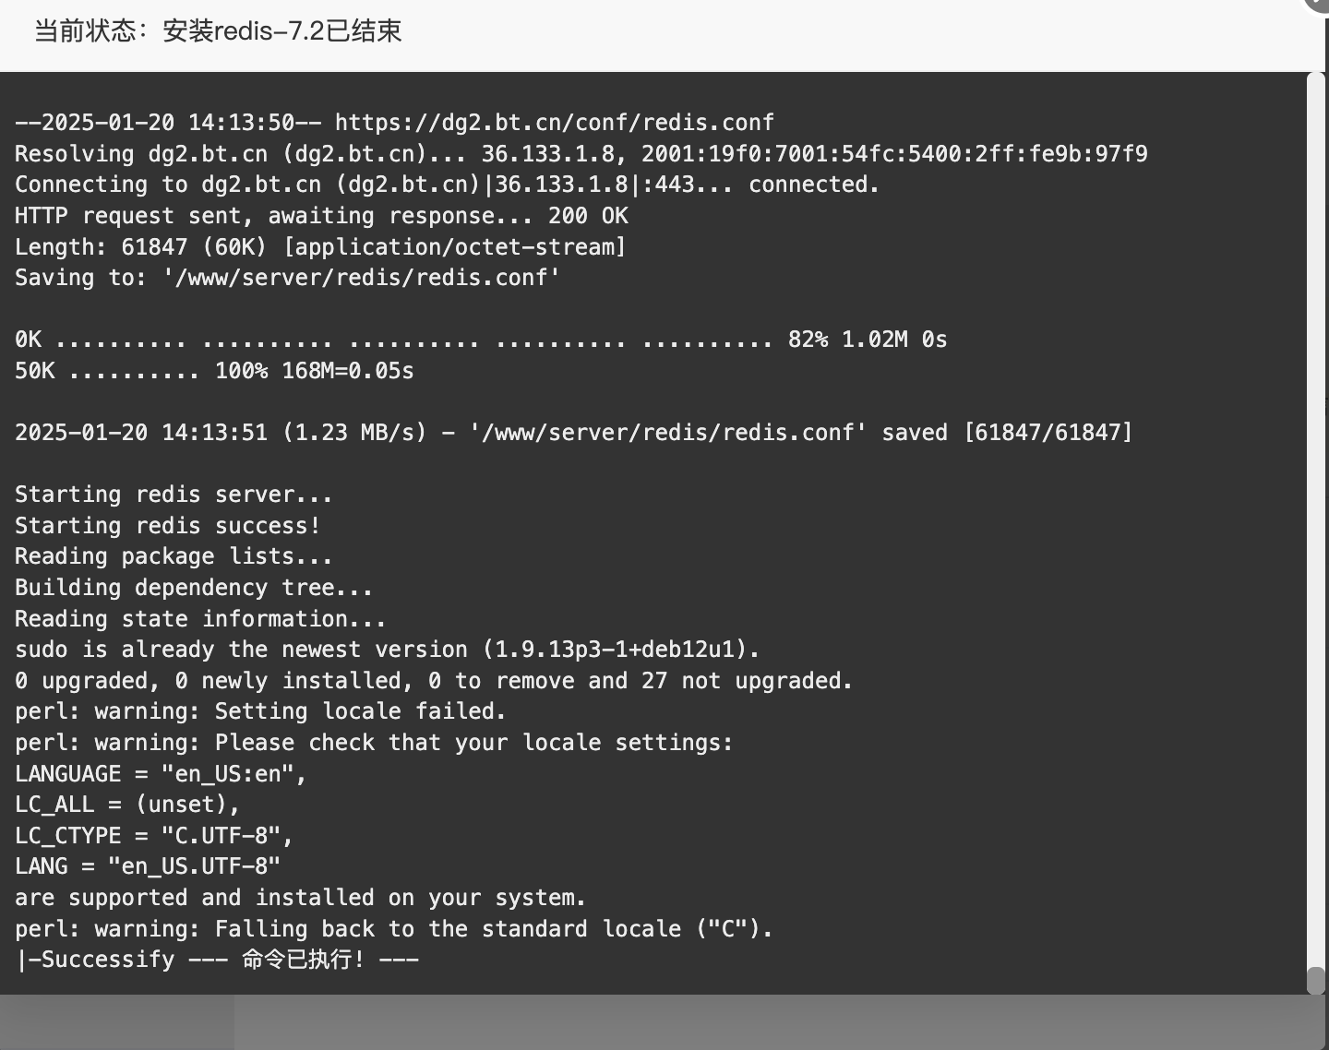Click the 'Starting redis success!' log line

click(168, 526)
